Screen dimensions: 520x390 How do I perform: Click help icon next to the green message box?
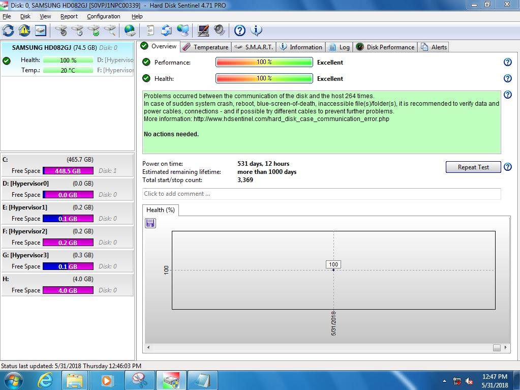click(x=507, y=95)
